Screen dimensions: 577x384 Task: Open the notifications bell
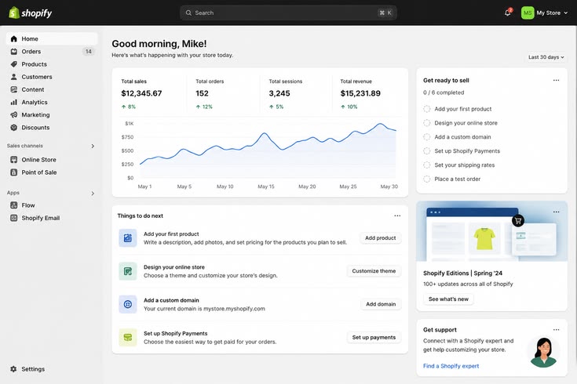[x=508, y=13]
